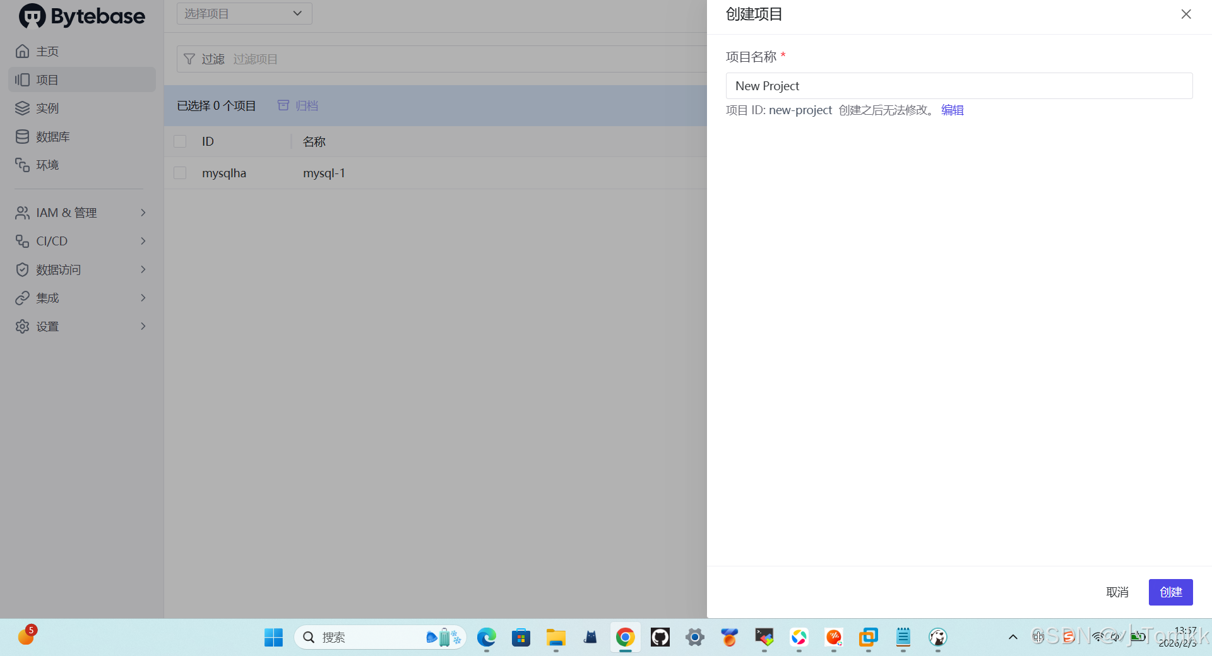Expand the 数据访问 submenu chevron

[143, 269]
